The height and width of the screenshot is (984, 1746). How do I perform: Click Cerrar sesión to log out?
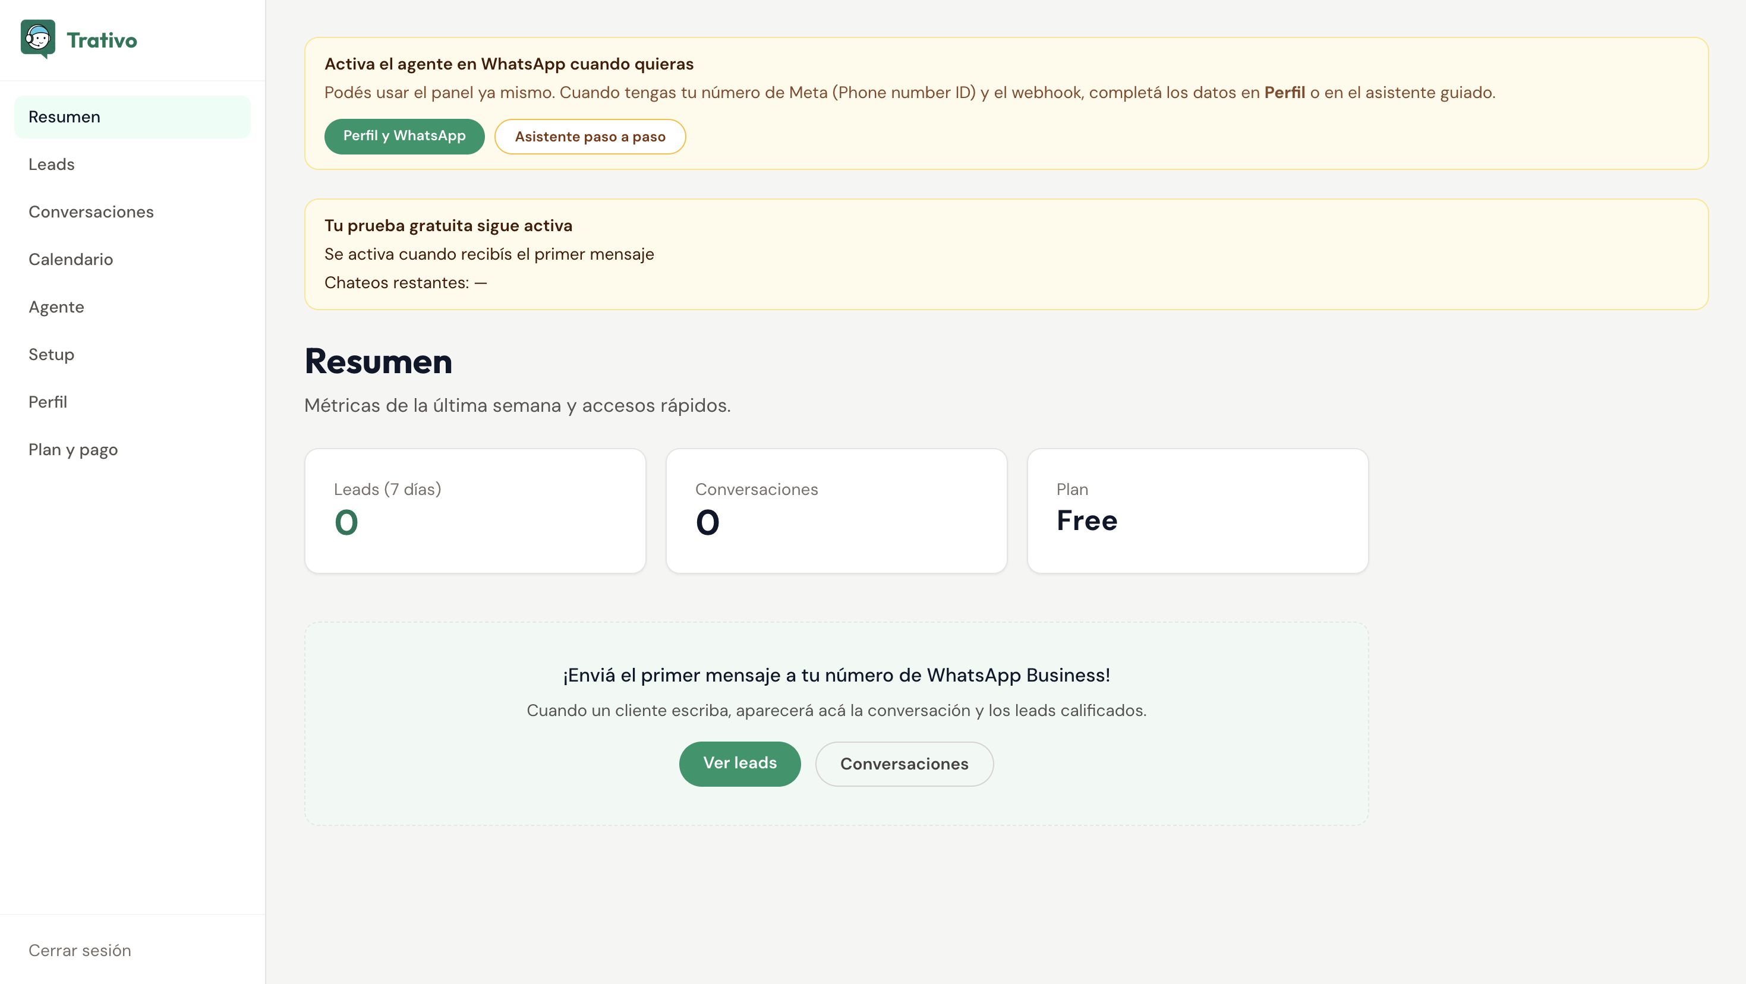tap(79, 950)
